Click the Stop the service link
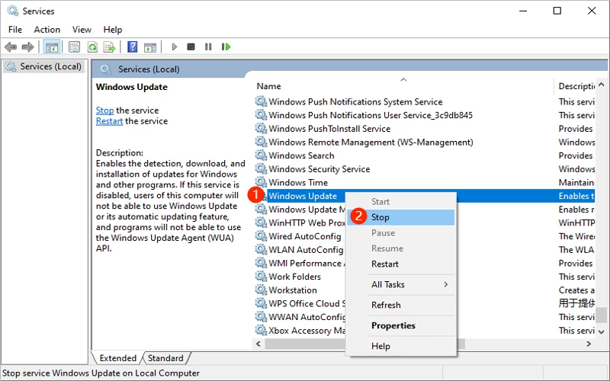610x381 pixels. coord(104,110)
